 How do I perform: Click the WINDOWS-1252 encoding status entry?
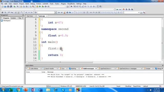[x=81, y=86]
